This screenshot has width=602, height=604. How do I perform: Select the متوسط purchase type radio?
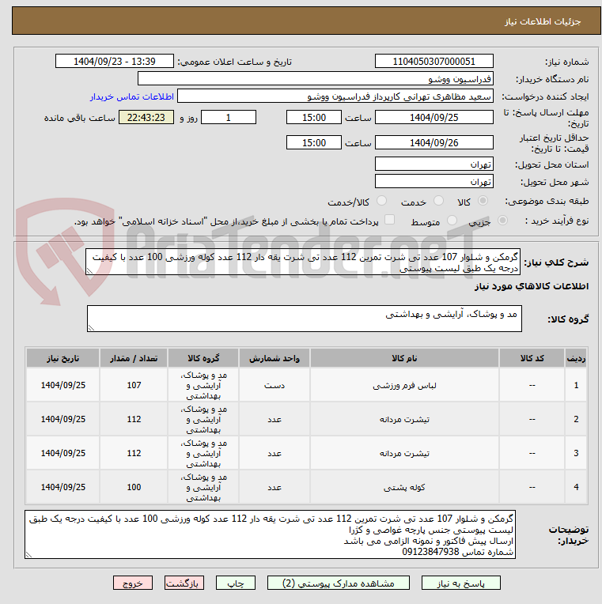click(452, 221)
